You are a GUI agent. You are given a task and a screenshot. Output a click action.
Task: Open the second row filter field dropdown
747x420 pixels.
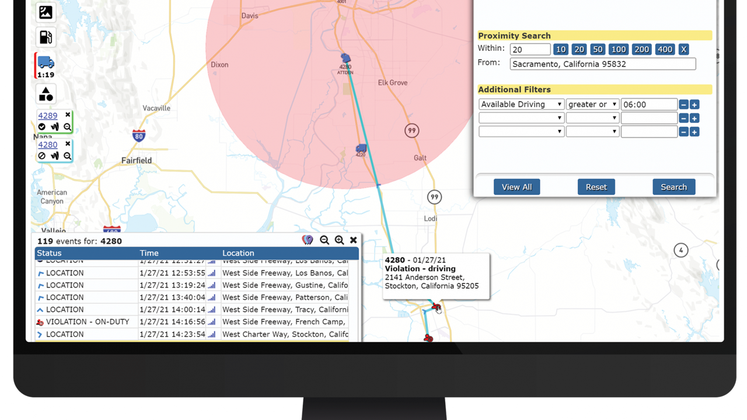(x=521, y=118)
